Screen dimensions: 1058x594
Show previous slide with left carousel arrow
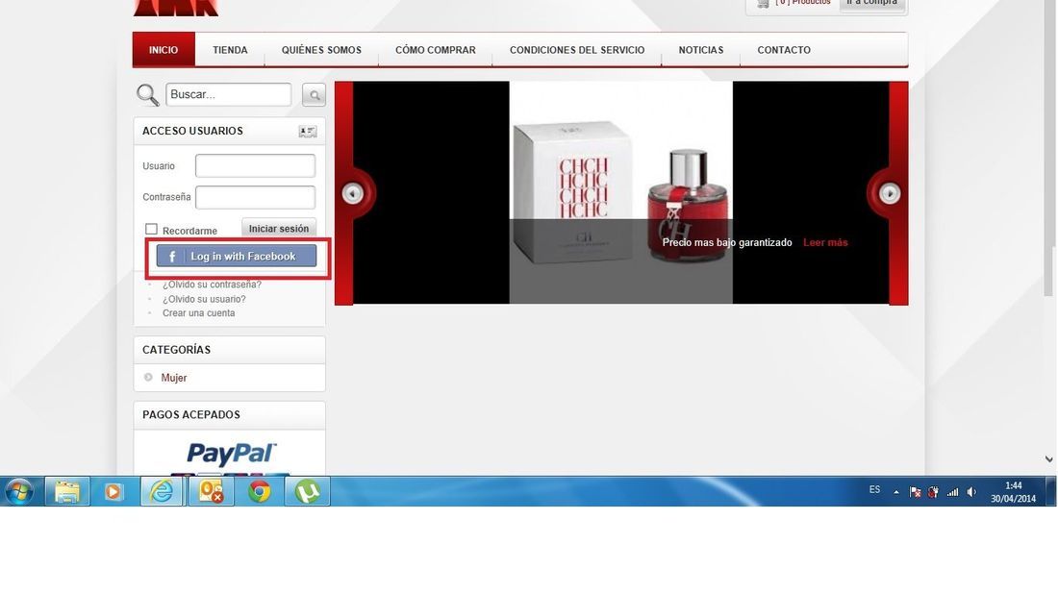(352, 193)
